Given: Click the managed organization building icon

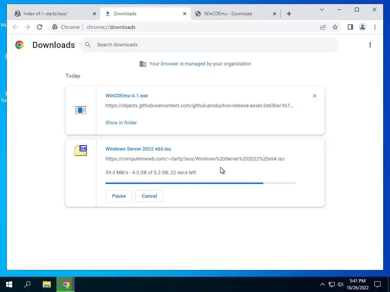Looking at the screenshot, I should click(143, 64).
